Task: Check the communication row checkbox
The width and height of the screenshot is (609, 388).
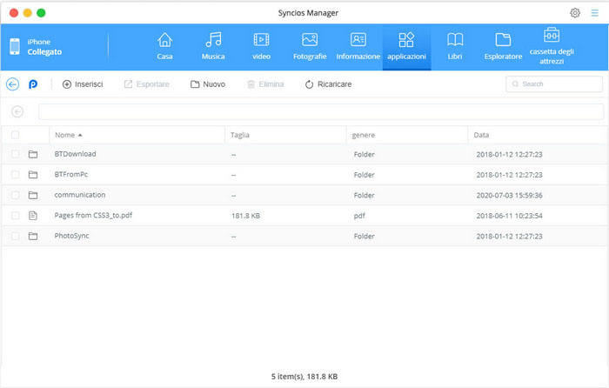Action: click(x=15, y=195)
